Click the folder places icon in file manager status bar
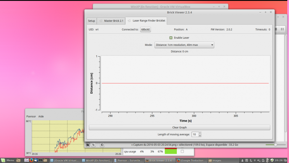 pyautogui.click(x=88, y=145)
